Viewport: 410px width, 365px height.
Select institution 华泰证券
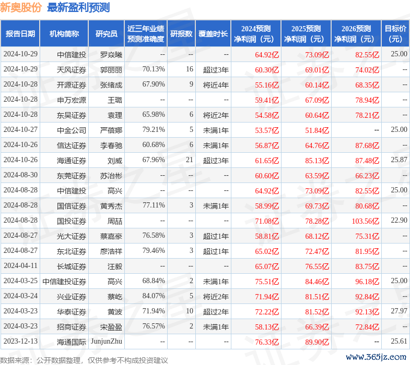tap(72, 312)
